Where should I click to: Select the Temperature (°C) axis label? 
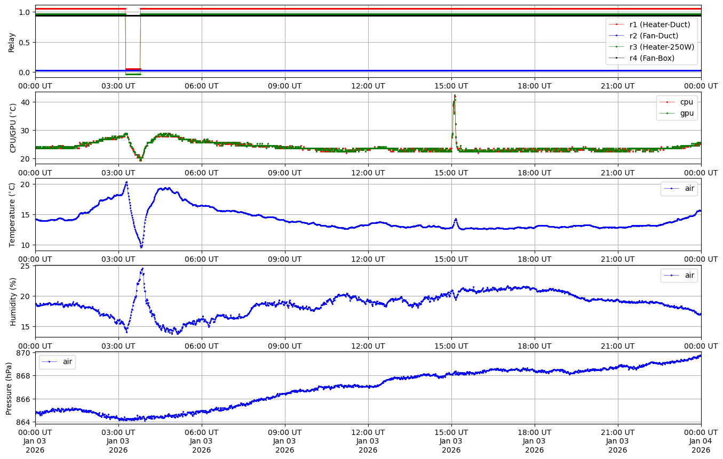[x=13, y=214]
